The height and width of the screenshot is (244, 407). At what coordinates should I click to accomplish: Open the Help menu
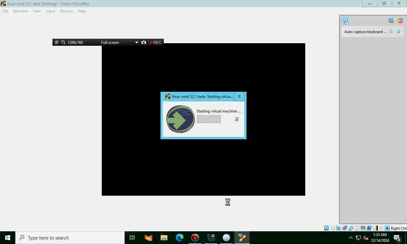point(82,11)
